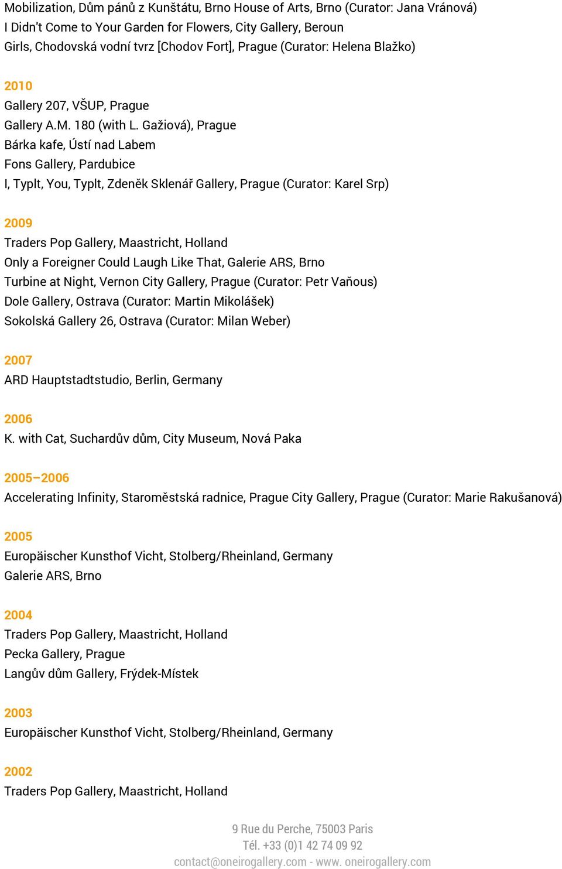The image size is (562, 869).
Task: Select the Langův dům Gallery, Frýdek-Místek line
Action: (101, 674)
